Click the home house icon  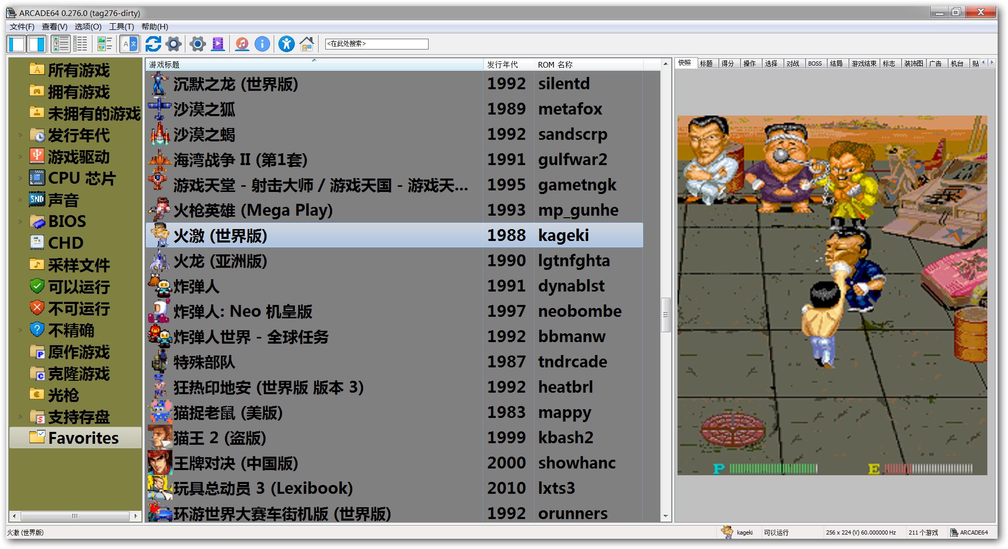307,44
